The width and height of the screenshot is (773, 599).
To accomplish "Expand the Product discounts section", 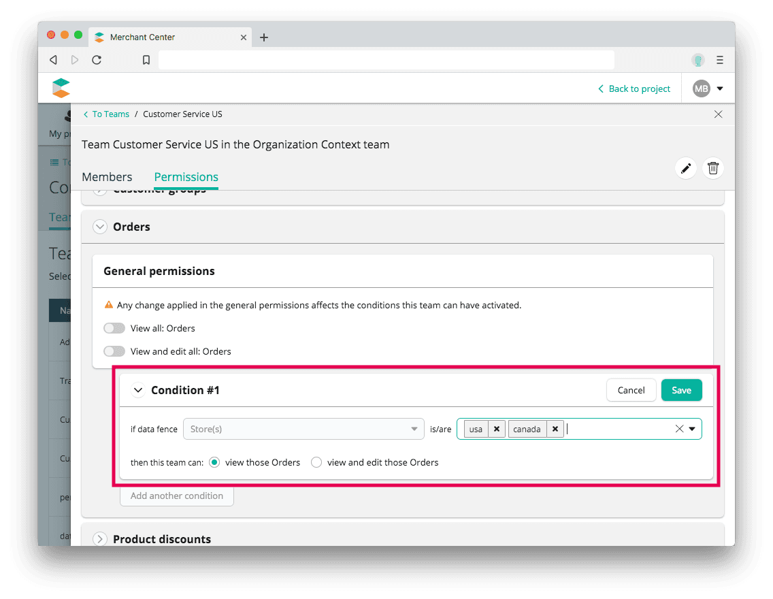I will [99, 538].
